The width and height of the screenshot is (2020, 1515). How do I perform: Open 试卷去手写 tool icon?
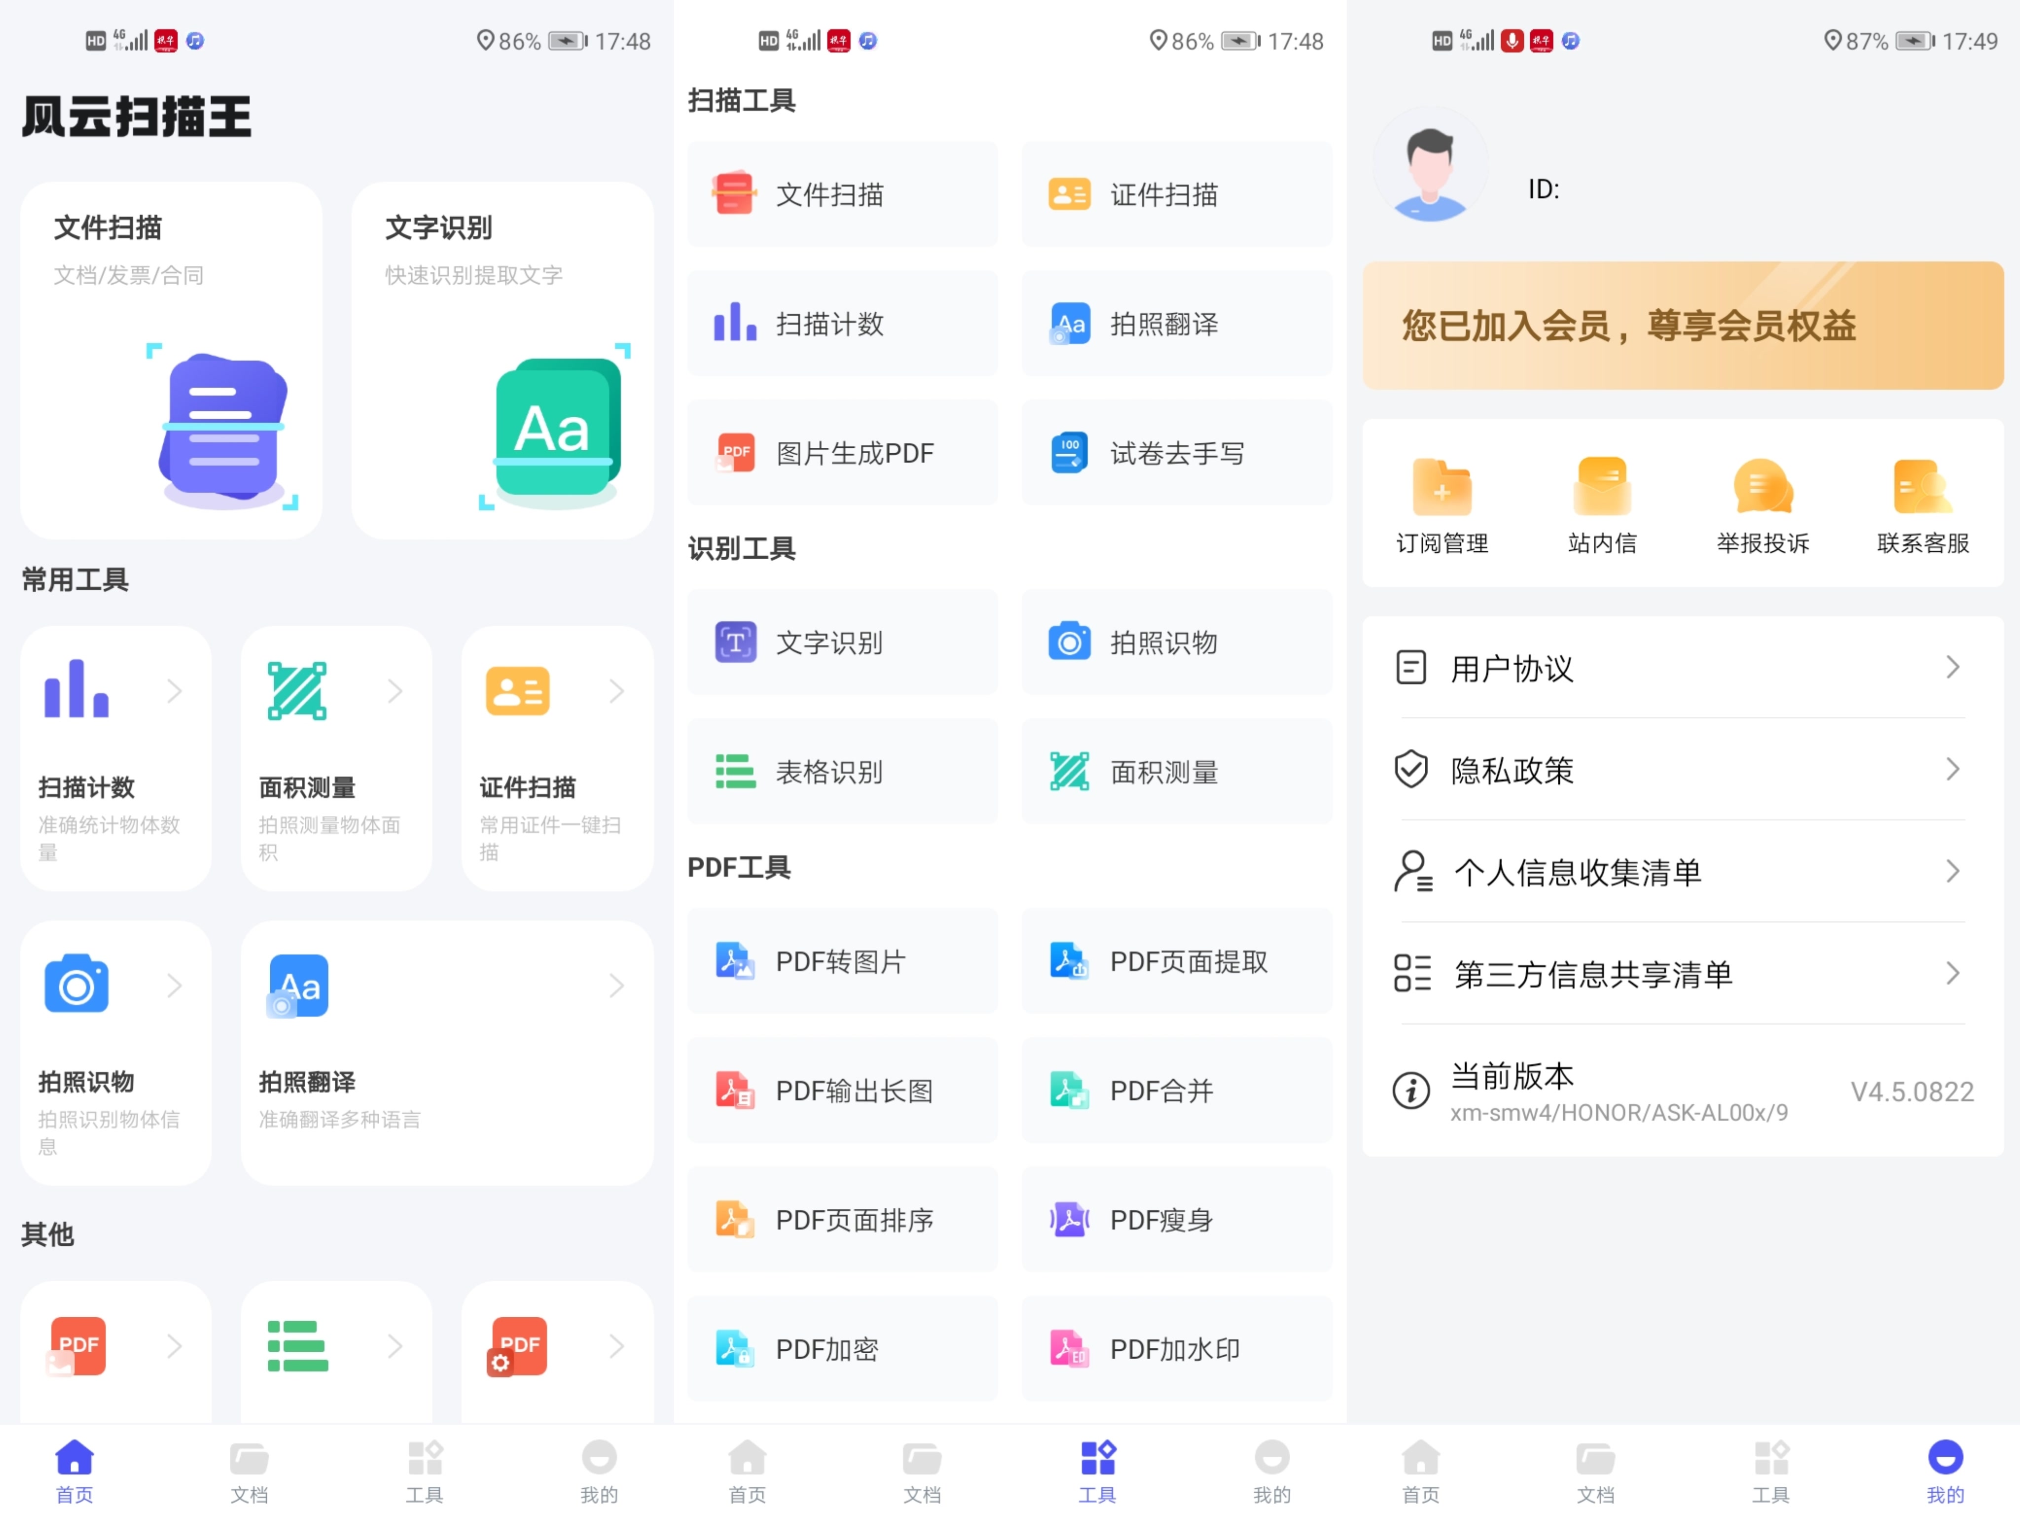(x=1069, y=453)
